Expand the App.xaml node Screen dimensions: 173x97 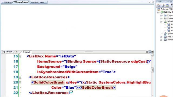click(161, 37)
